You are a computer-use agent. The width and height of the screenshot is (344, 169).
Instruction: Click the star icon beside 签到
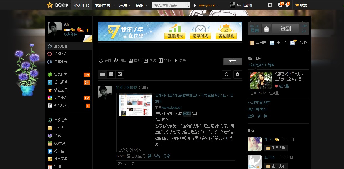point(266,28)
